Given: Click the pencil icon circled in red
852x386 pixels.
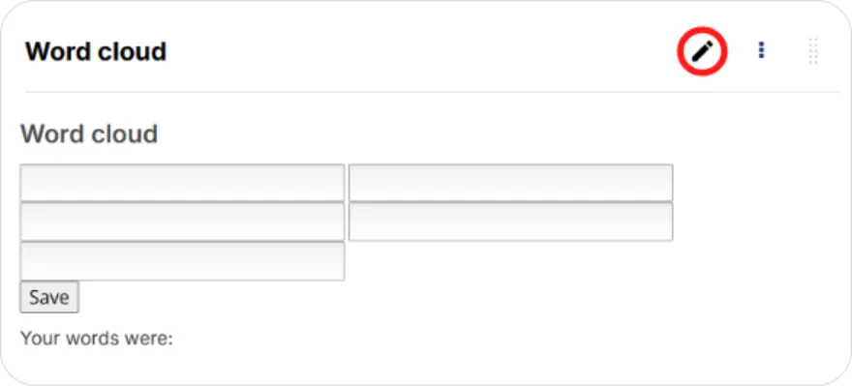Looking at the screenshot, I should click(x=702, y=51).
